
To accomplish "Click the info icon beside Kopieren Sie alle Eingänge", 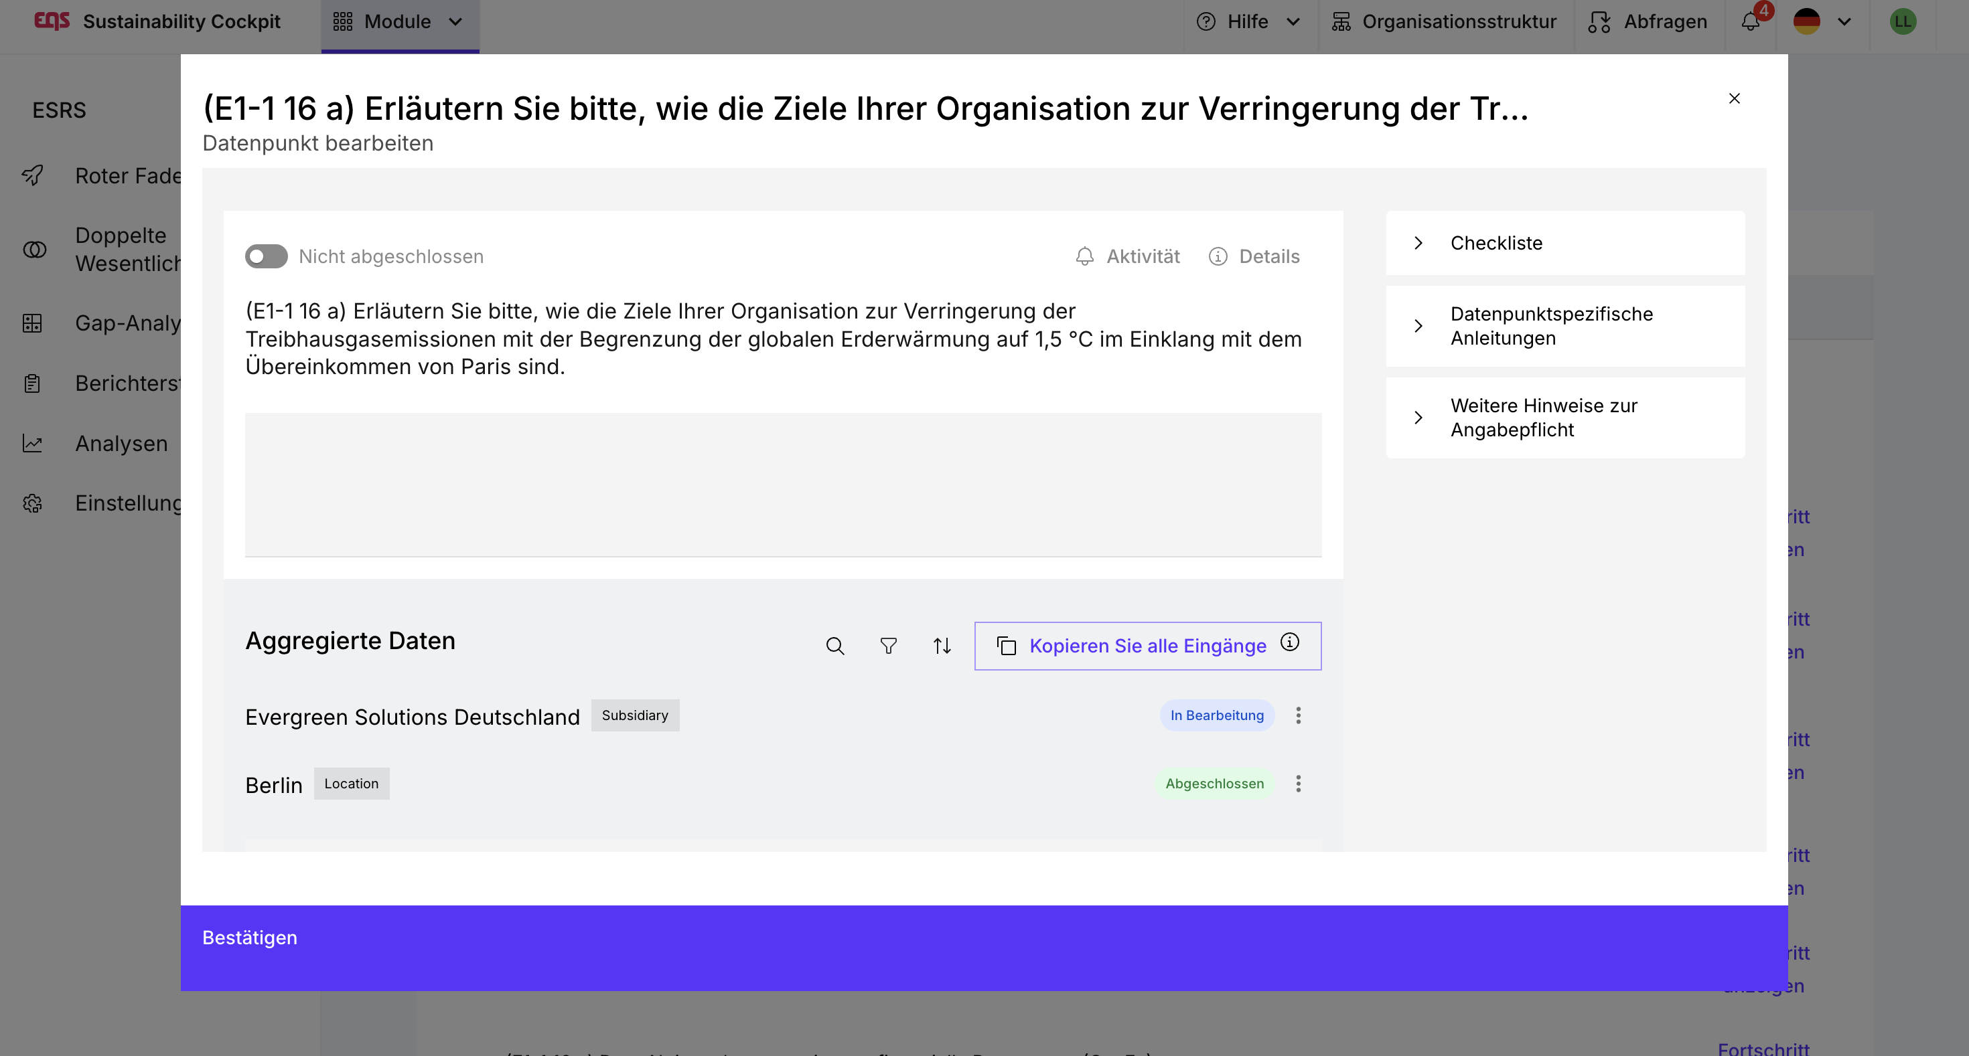I will (1289, 642).
